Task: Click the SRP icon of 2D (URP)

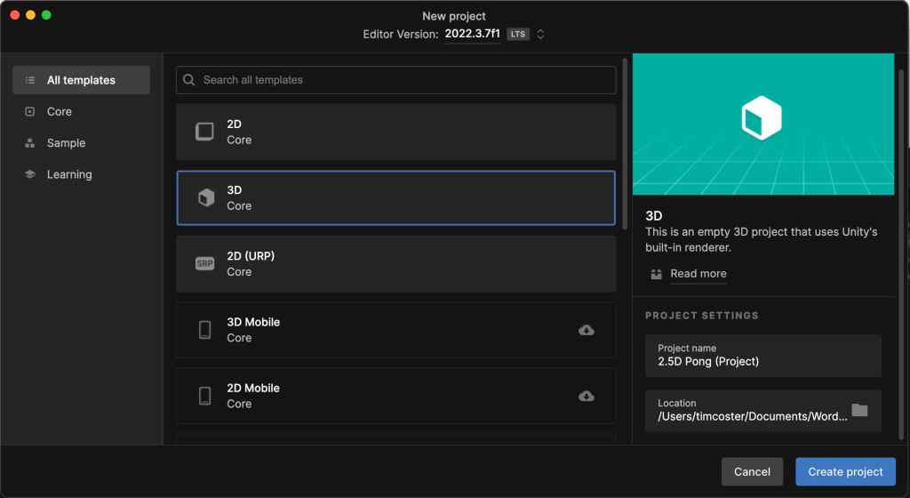Action: click(205, 263)
